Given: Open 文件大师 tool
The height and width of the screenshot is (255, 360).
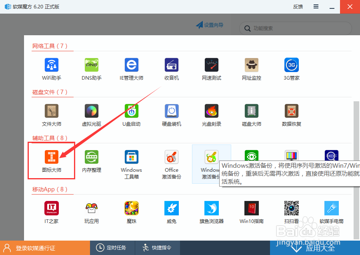Looking at the screenshot, I should [x=52, y=115].
